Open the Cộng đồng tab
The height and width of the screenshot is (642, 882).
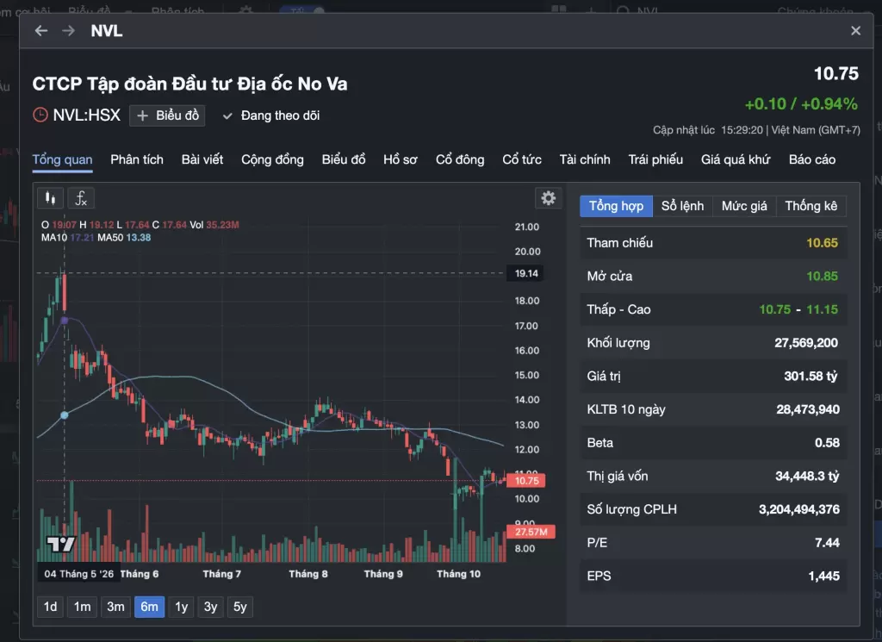272,159
